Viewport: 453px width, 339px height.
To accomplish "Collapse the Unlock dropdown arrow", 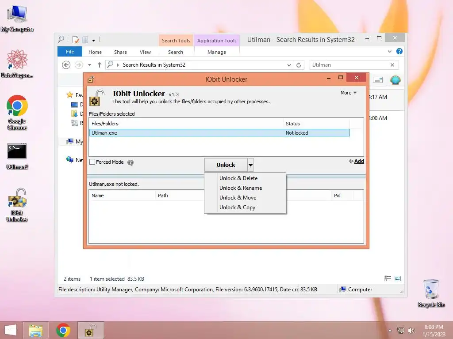I will click(250, 165).
